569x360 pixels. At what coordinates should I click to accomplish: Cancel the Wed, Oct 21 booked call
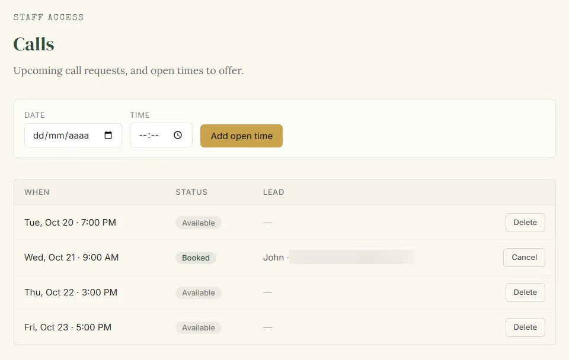point(524,258)
